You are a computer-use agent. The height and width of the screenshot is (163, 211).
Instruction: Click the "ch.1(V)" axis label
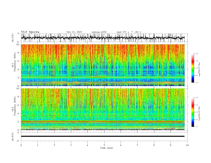[x=13, y=38]
